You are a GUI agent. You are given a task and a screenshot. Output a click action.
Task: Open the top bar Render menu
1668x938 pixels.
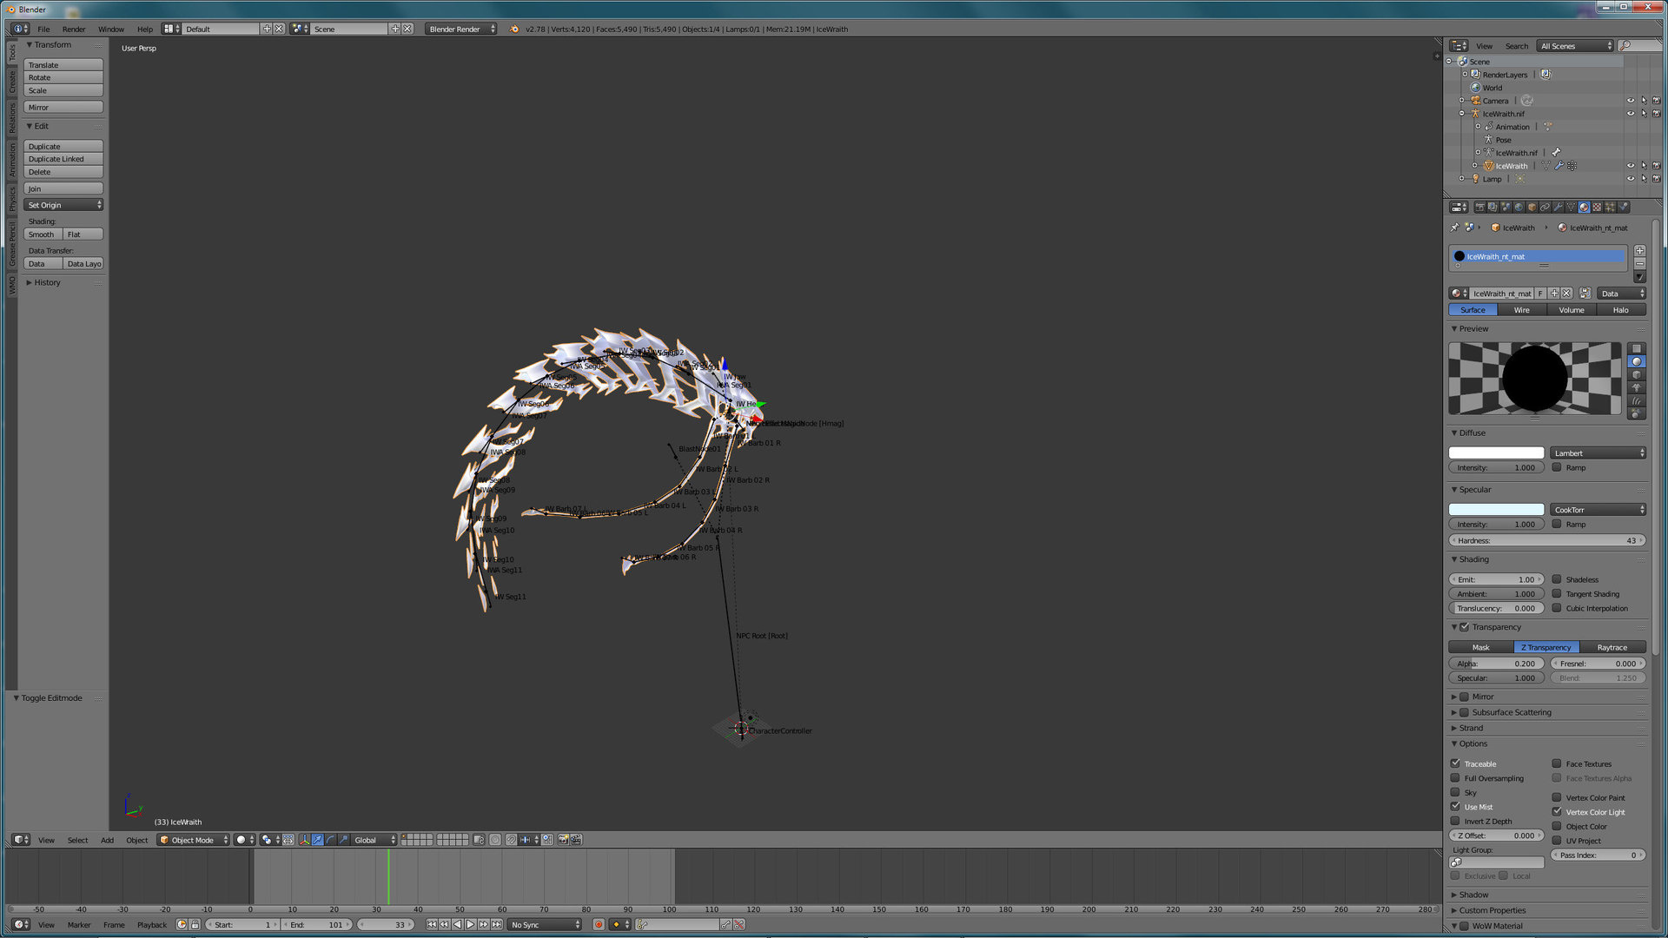tap(74, 29)
